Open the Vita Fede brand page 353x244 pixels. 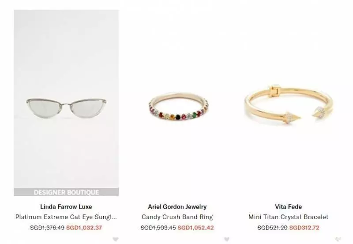tap(289, 206)
